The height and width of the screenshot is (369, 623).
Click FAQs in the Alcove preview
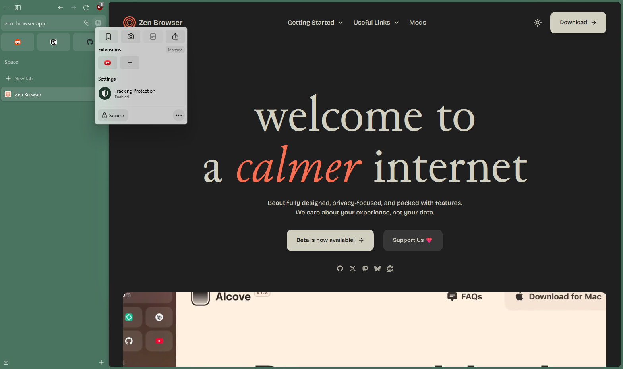click(465, 297)
